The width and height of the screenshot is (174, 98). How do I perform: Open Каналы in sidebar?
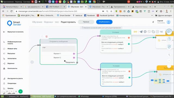click(10, 88)
